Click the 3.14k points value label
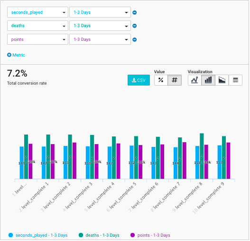The image size is (250, 241). click(207, 163)
